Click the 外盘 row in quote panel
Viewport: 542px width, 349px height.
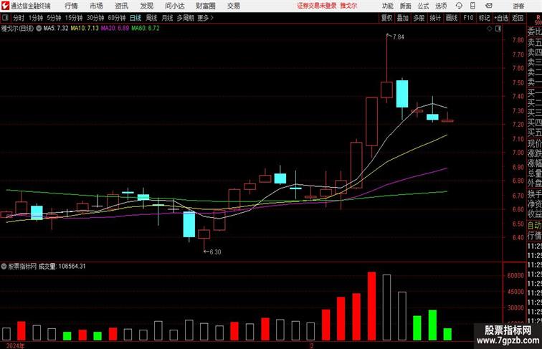click(x=534, y=183)
